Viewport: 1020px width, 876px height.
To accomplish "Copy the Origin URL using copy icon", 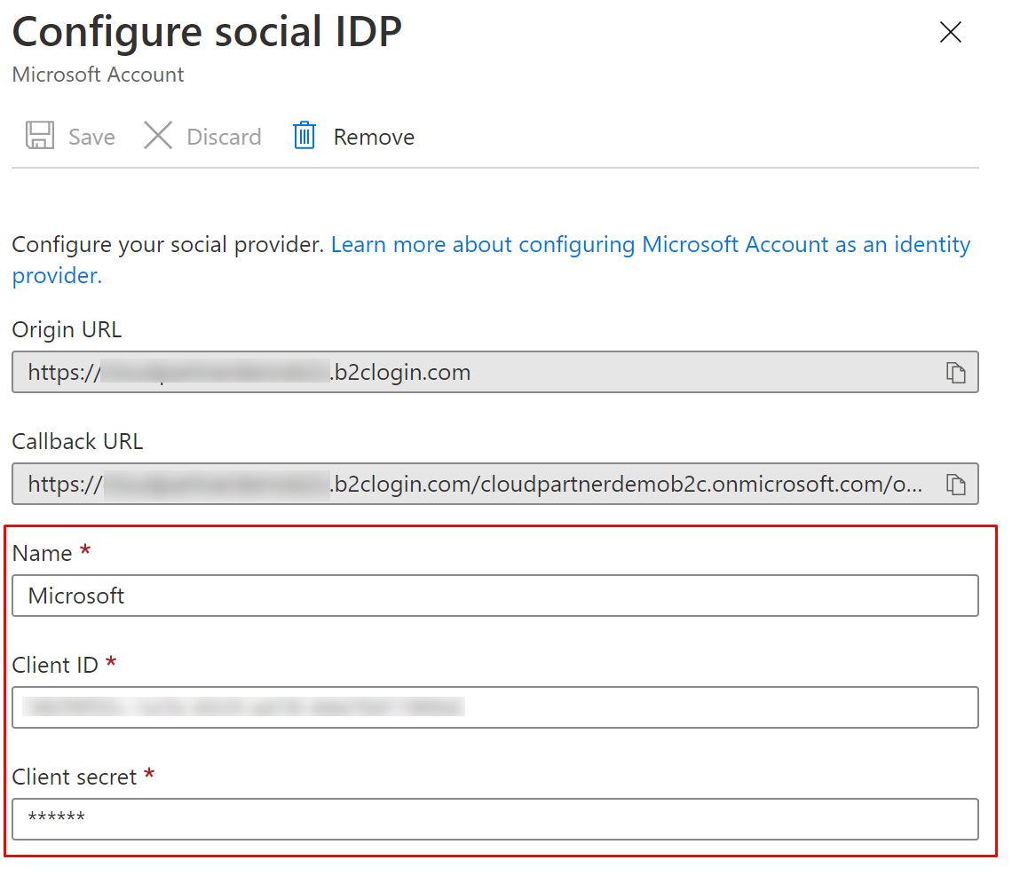I will click(x=955, y=373).
